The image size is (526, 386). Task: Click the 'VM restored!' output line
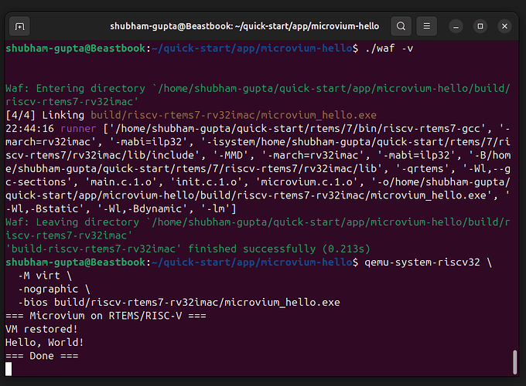click(x=42, y=329)
